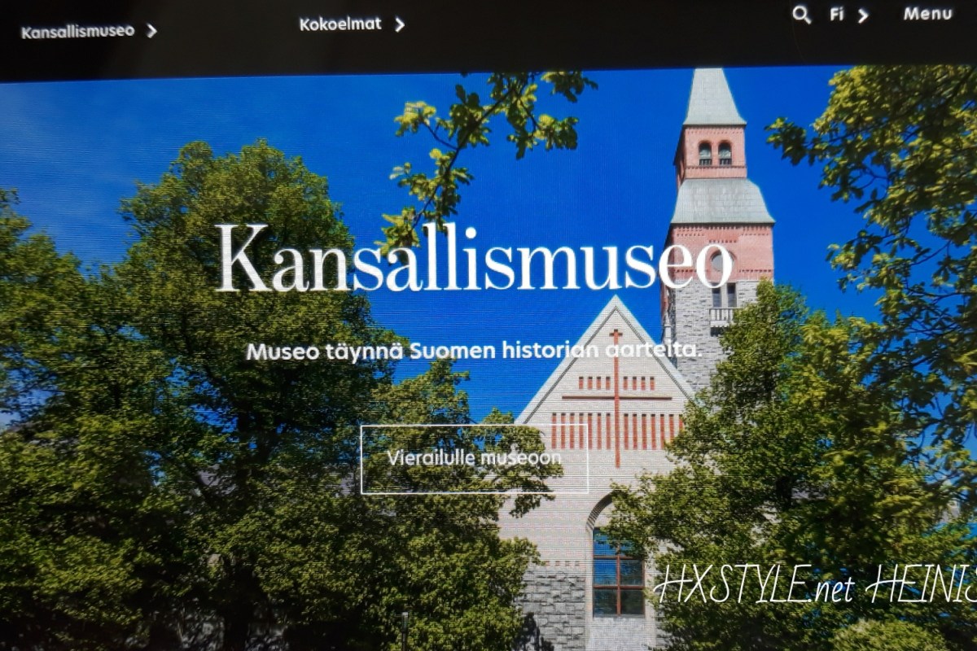977x651 pixels.
Task: Click the twin arched belfry windows on tower
Action: tap(715, 153)
